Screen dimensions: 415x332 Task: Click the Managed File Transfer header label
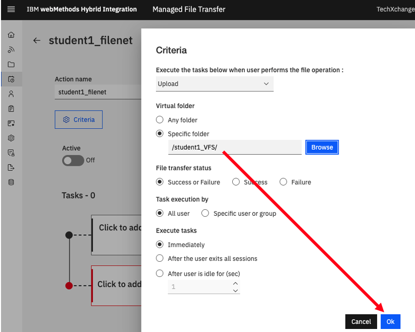point(189,9)
